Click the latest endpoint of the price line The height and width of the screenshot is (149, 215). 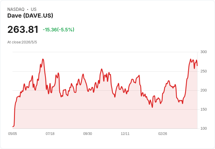coord(197,66)
